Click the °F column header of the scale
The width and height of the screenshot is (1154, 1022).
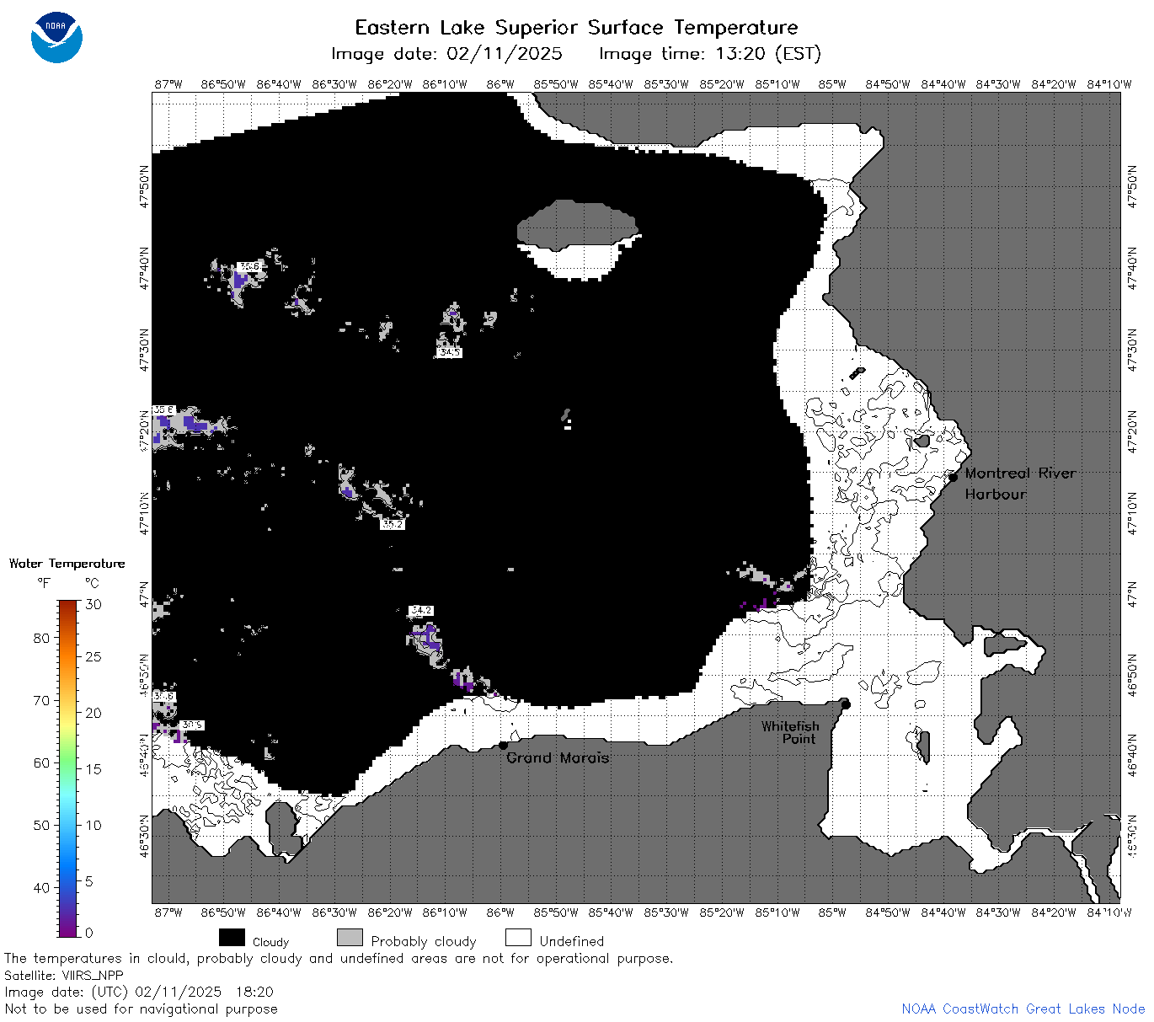coord(44,583)
